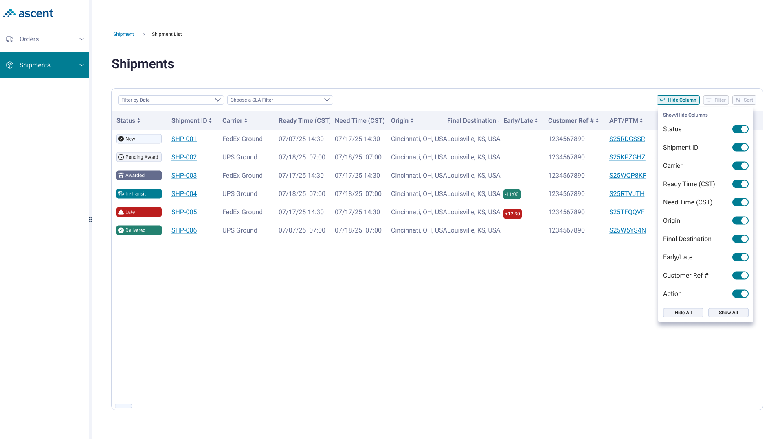The width and height of the screenshot is (782, 439).
Task: Open the Shipment breadcrumb link
Action: point(123,34)
